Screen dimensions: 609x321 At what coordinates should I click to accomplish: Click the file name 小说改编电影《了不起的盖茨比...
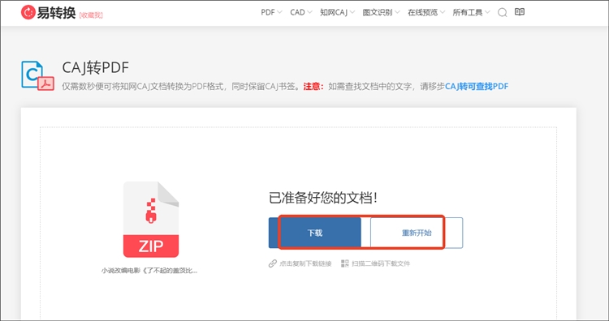point(149,271)
